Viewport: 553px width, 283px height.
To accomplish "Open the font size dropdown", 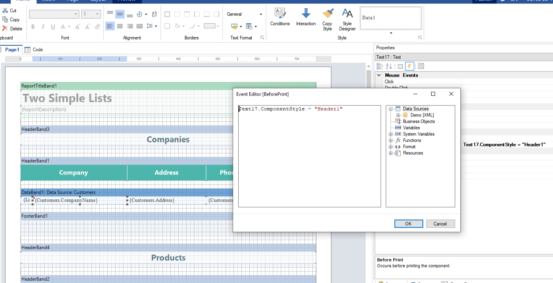I will click(x=97, y=14).
